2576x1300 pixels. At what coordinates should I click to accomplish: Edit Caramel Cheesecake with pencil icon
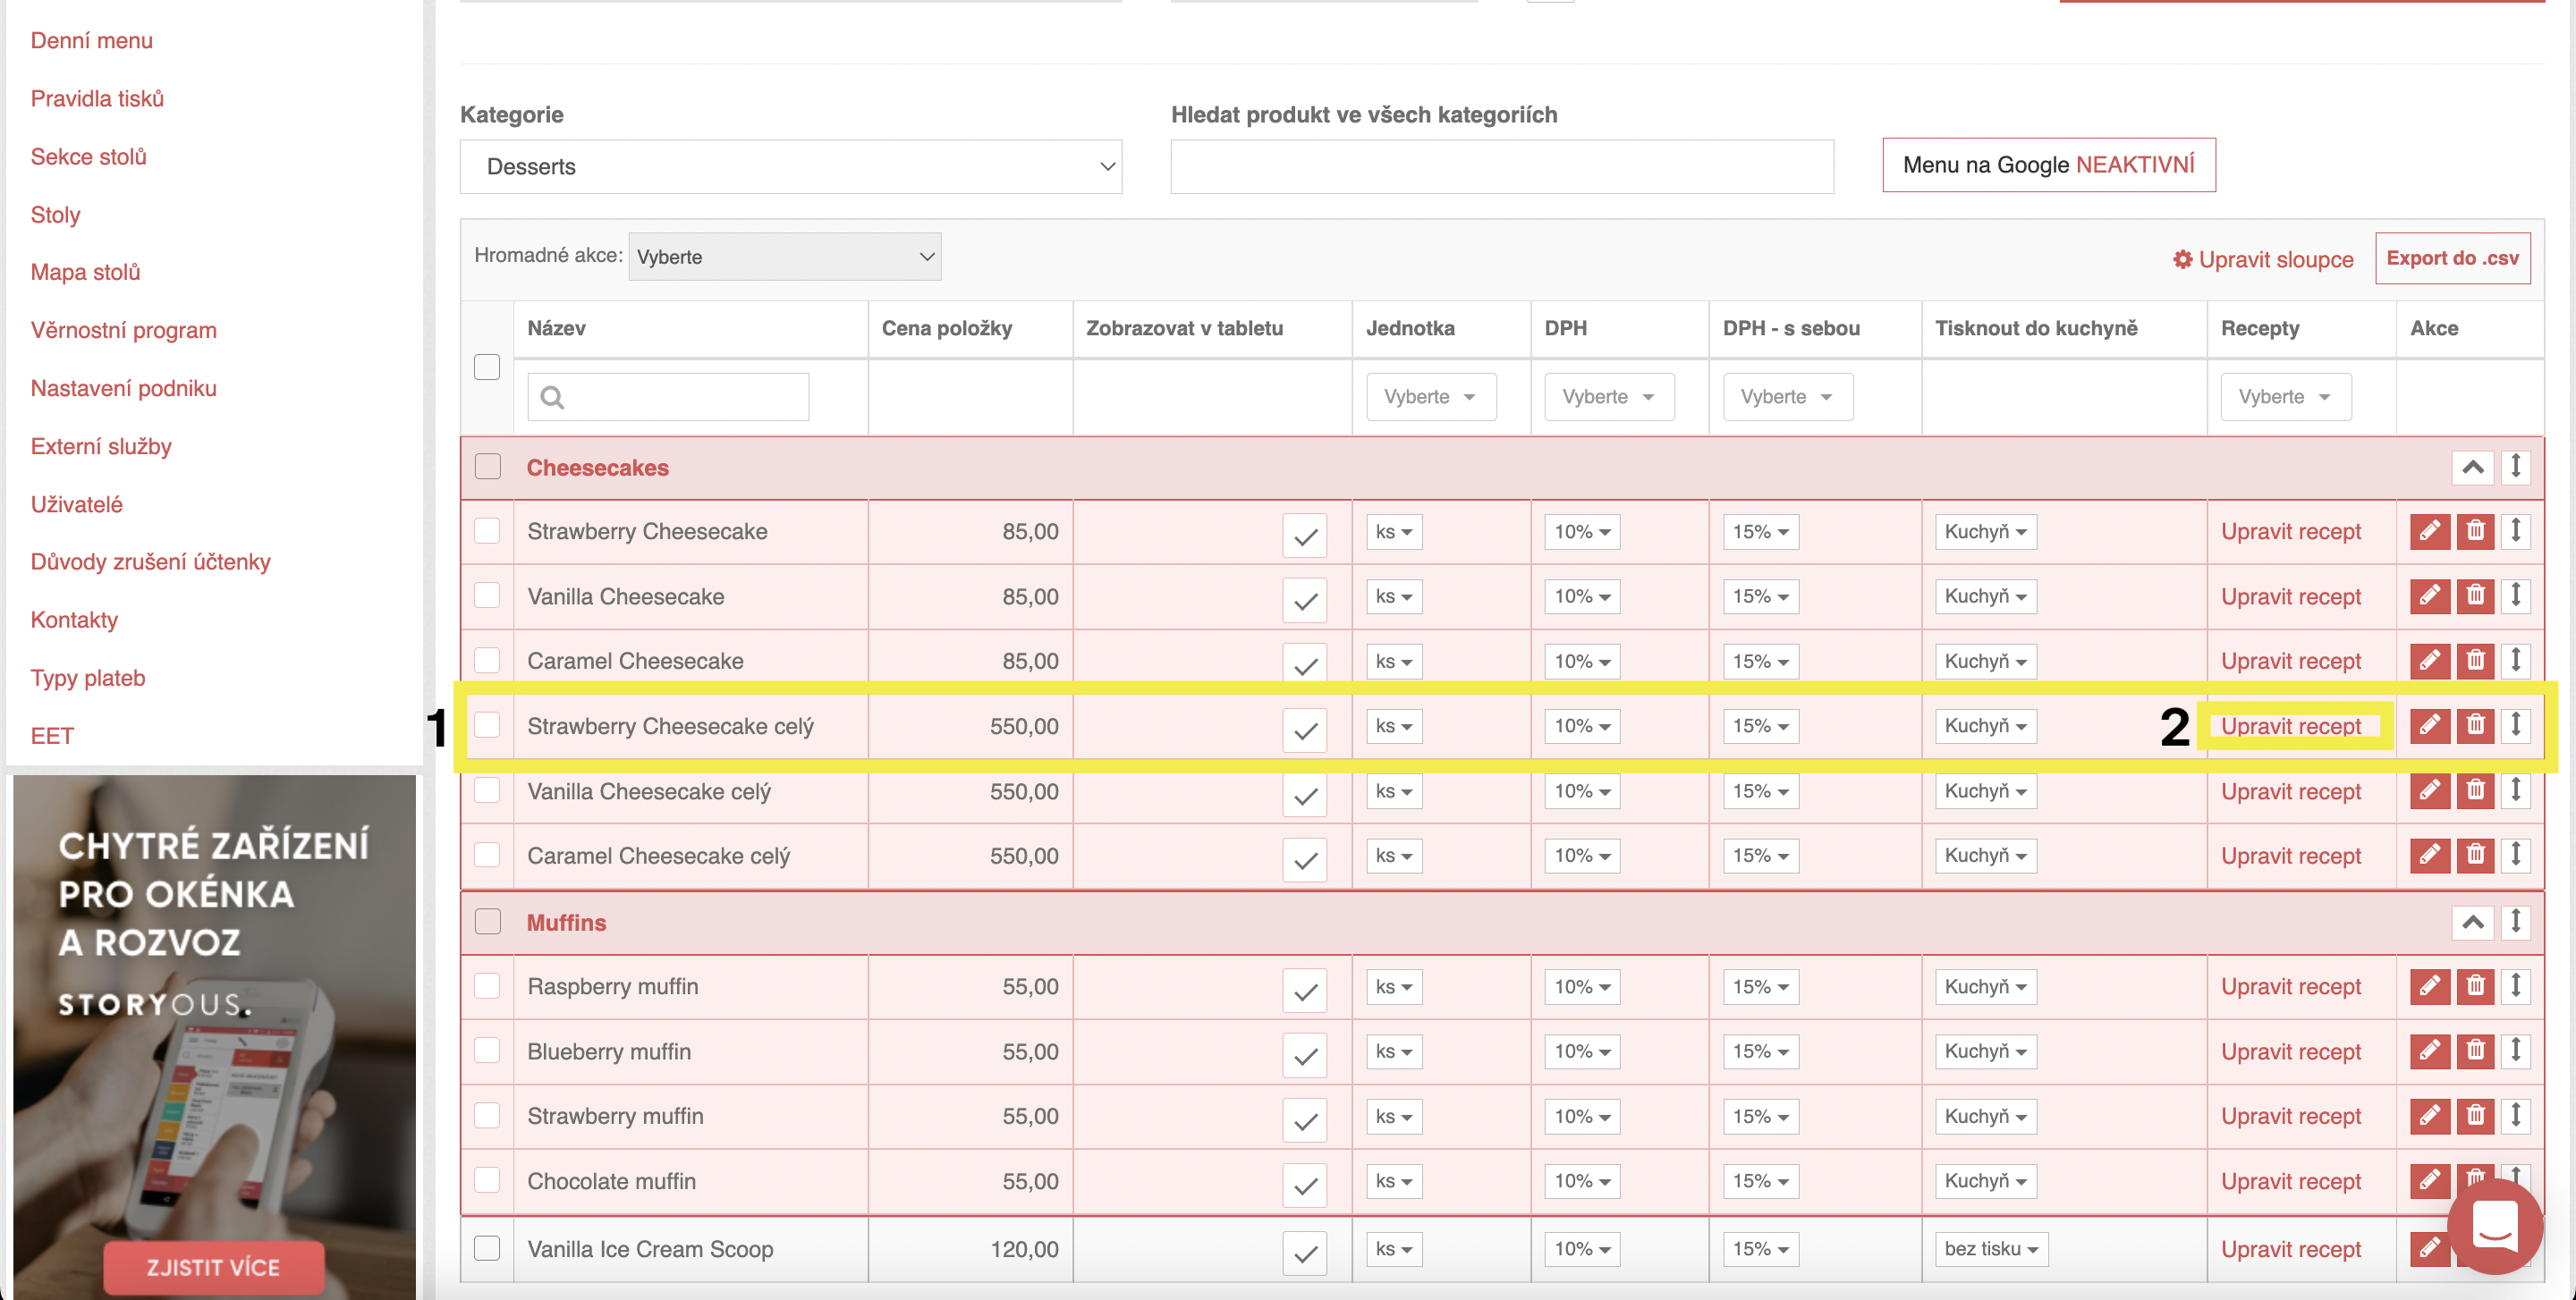[2429, 661]
